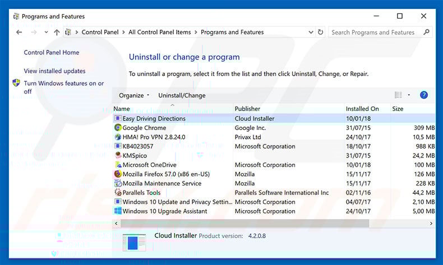Click the Cloud Installer details pane thumbnail
443x265 pixels.
coord(134,243)
